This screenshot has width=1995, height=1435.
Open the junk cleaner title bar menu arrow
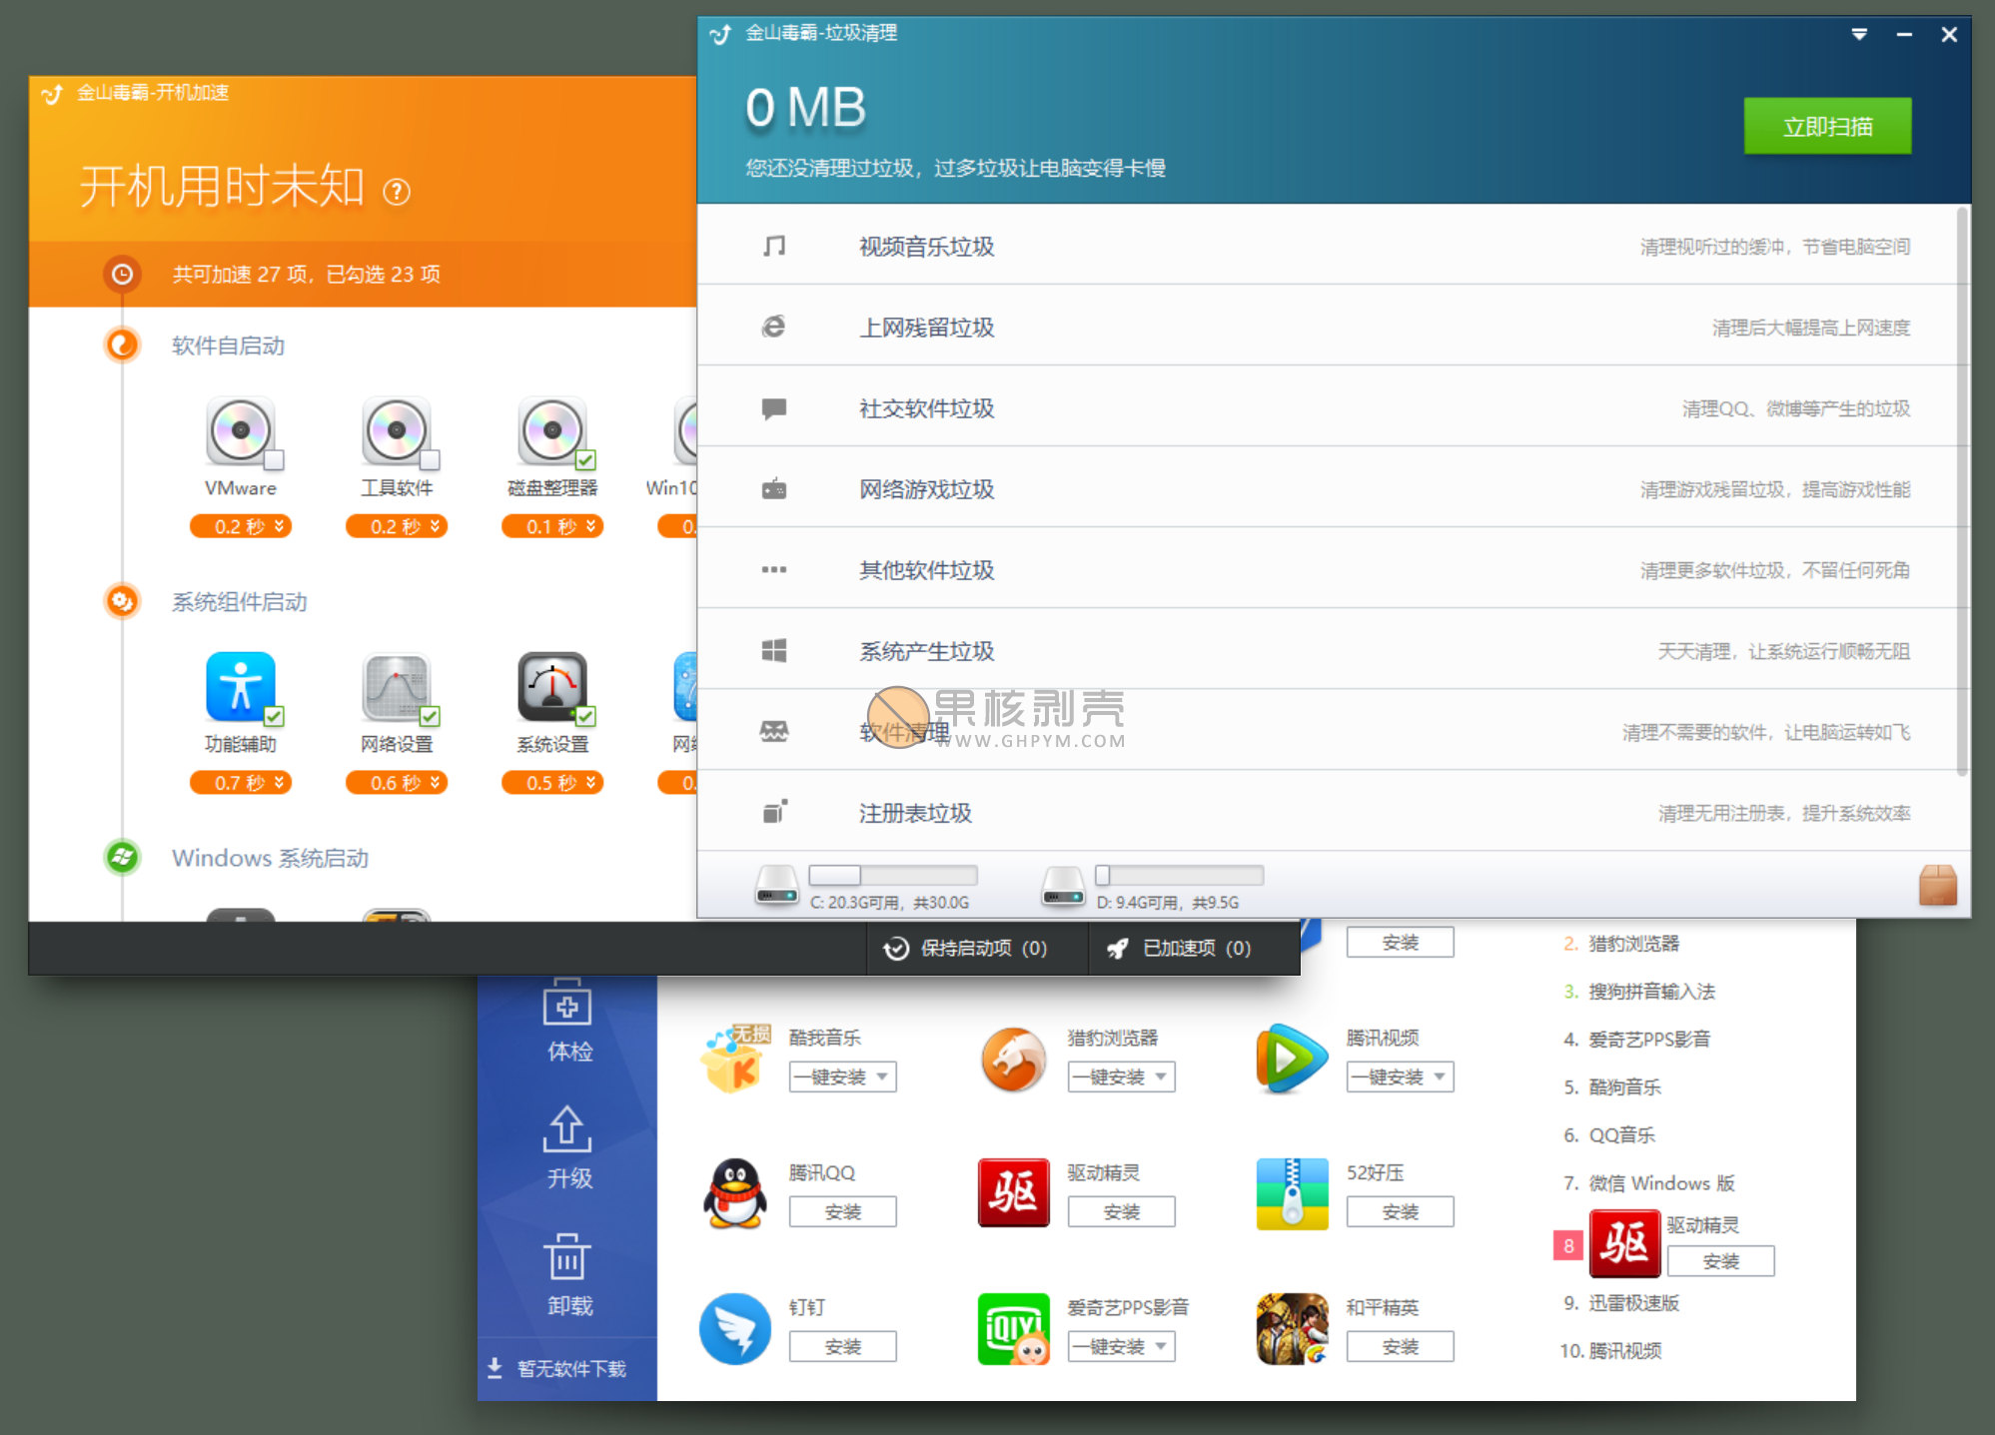coord(1859,34)
